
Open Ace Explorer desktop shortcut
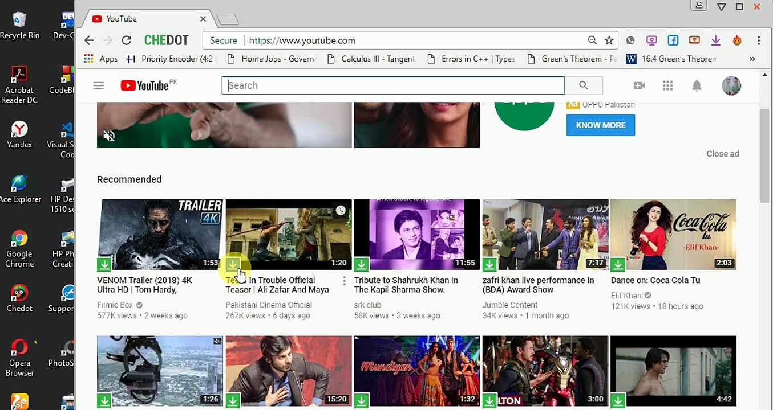point(19,189)
